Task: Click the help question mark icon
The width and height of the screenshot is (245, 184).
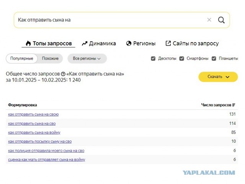Action: click(x=63, y=74)
